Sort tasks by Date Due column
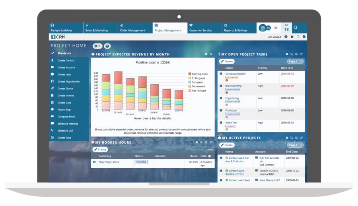Image resolution: width=358 pixels, height=206 pixels. tap(287, 68)
